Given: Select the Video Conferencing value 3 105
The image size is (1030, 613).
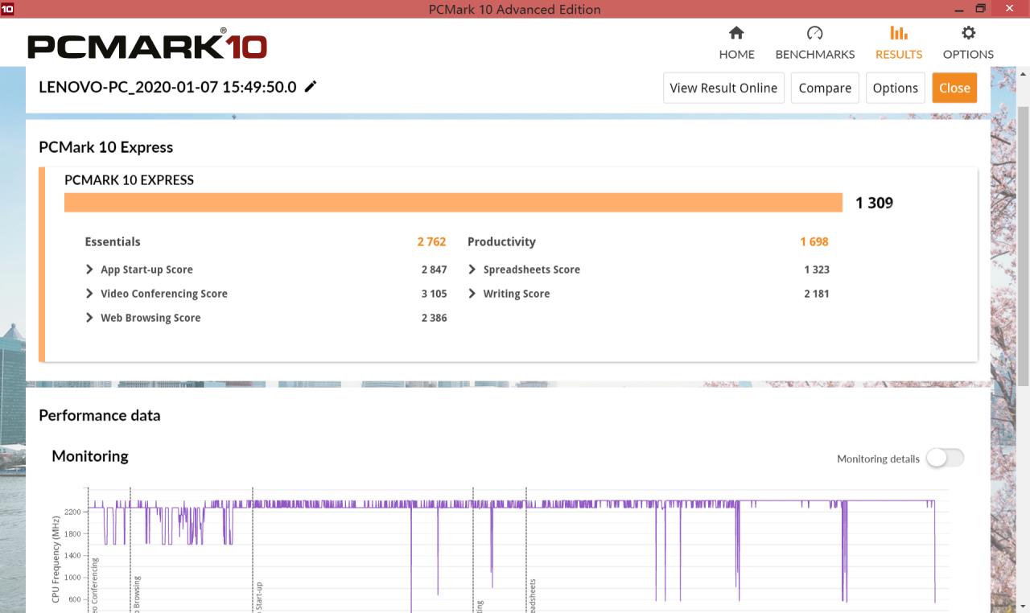Looking at the screenshot, I should (x=434, y=294).
